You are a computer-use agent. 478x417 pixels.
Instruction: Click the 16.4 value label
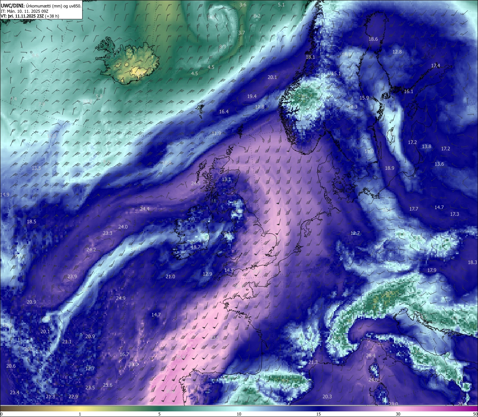224,111
